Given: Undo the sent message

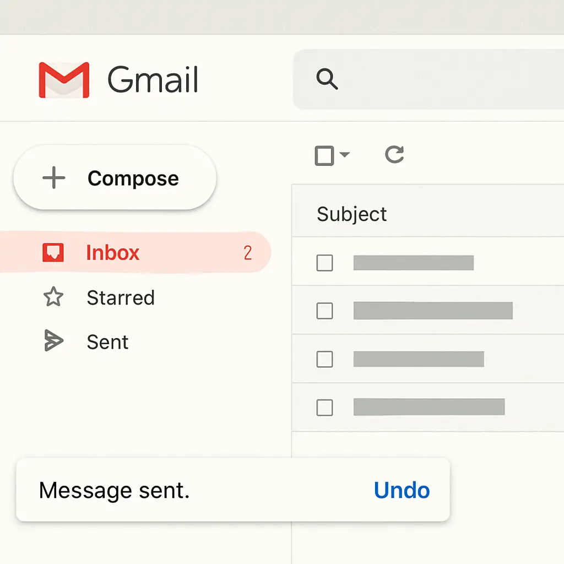Looking at the screenshot, I should pyautogui.click(x=402, y=490).
